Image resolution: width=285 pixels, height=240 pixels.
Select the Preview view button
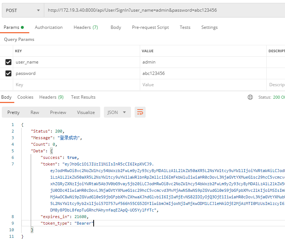58,113
